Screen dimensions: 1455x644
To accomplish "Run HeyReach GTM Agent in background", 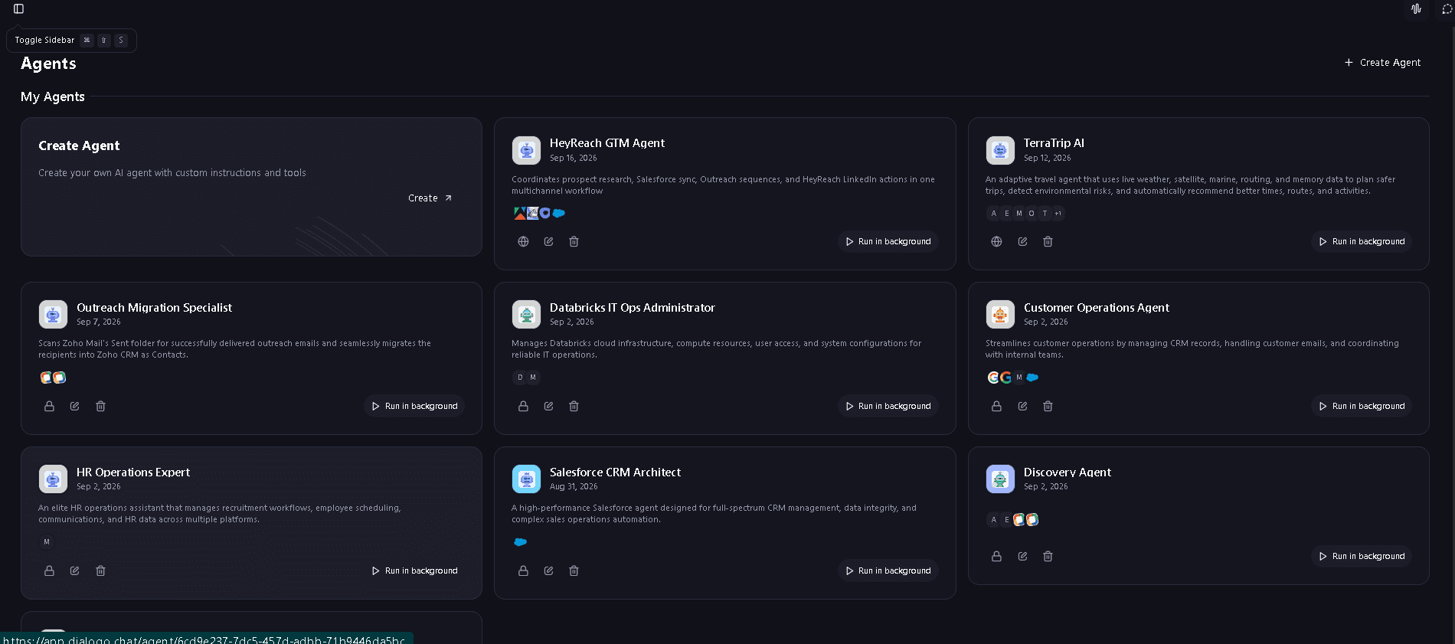I will click(888, 242).
